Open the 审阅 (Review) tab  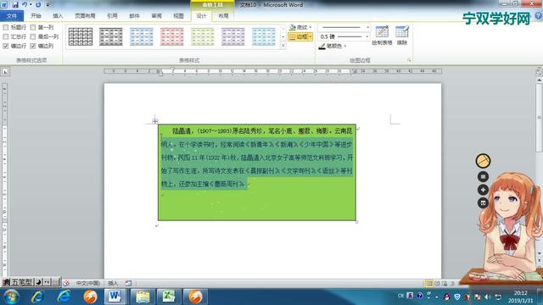pyautogui.click(x=156, y=16)
